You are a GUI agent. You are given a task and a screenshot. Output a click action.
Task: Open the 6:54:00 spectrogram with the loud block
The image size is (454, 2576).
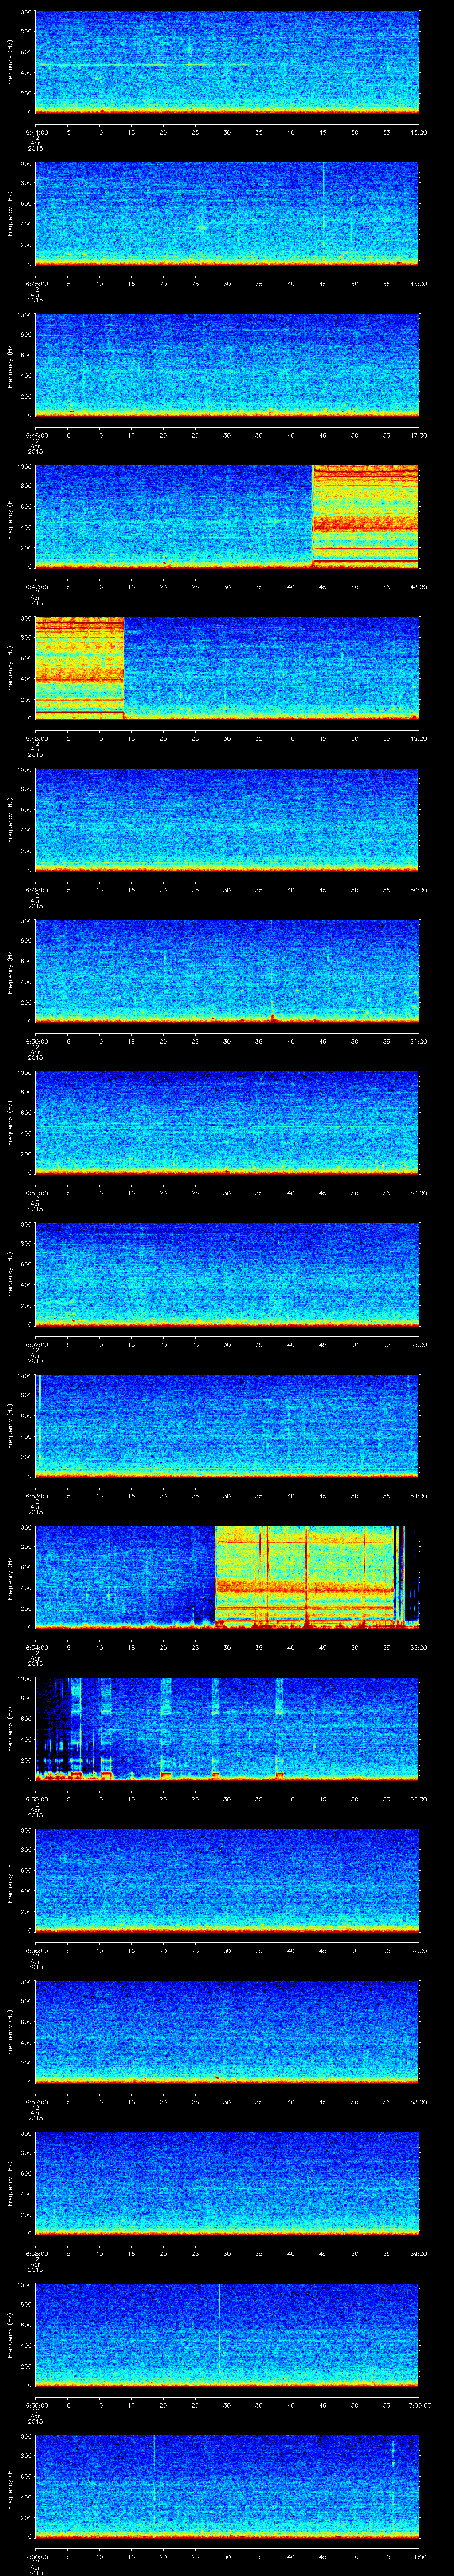(227, 1579)
